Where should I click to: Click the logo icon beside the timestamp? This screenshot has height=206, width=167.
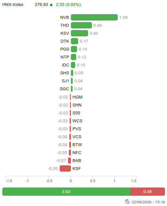tap(127, 201)
